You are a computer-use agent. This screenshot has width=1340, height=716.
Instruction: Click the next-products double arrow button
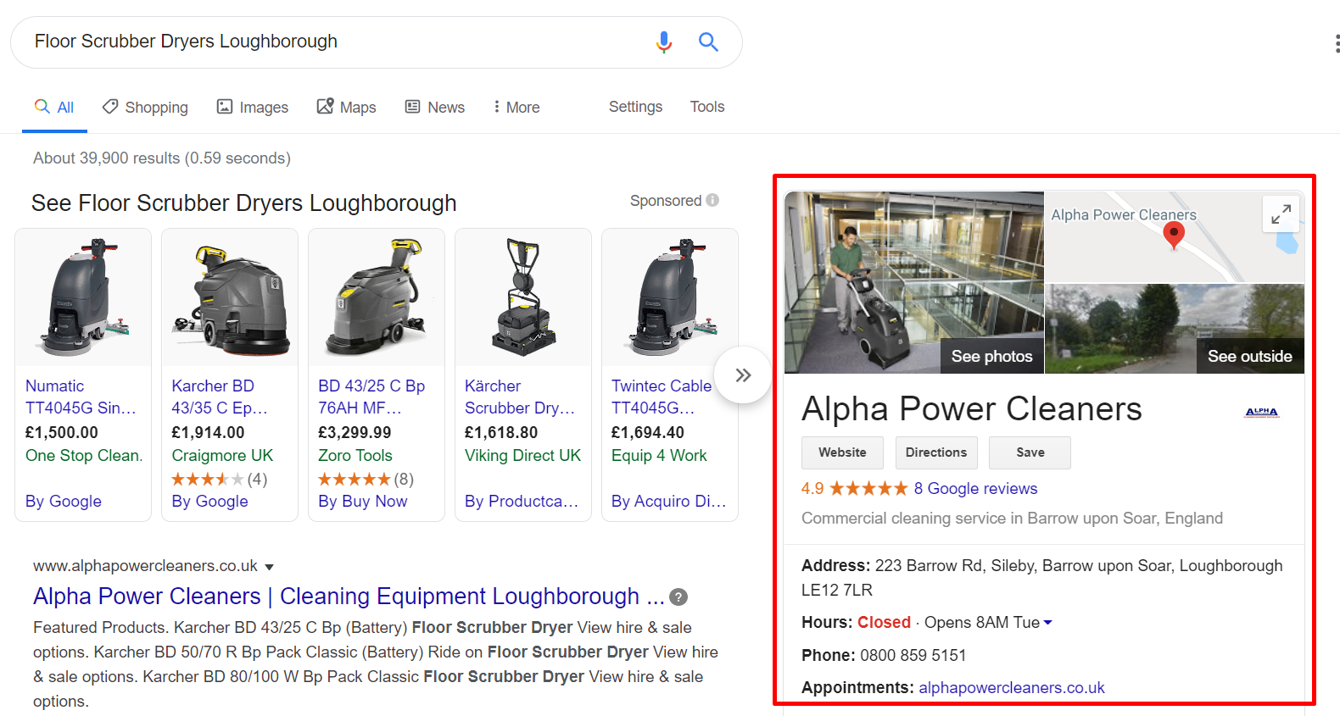(x=743, y=375)
